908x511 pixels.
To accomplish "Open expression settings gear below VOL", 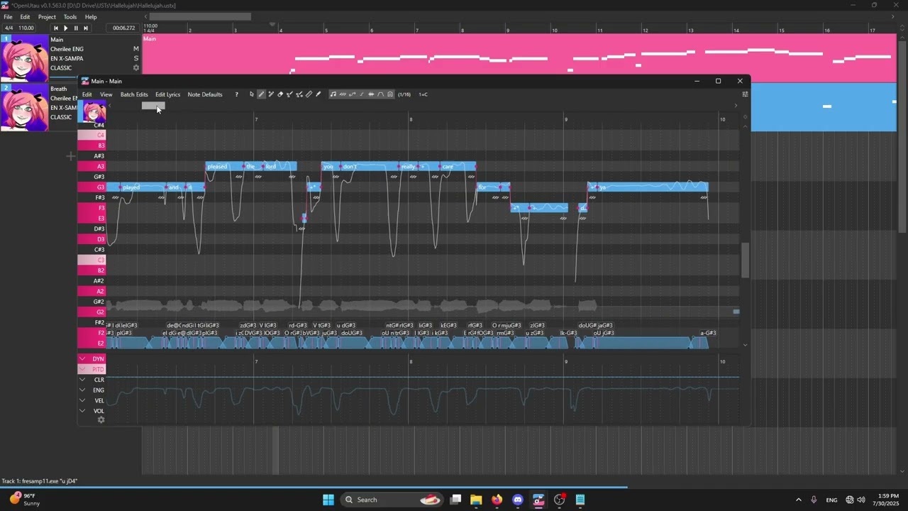I will coord(101,420).
